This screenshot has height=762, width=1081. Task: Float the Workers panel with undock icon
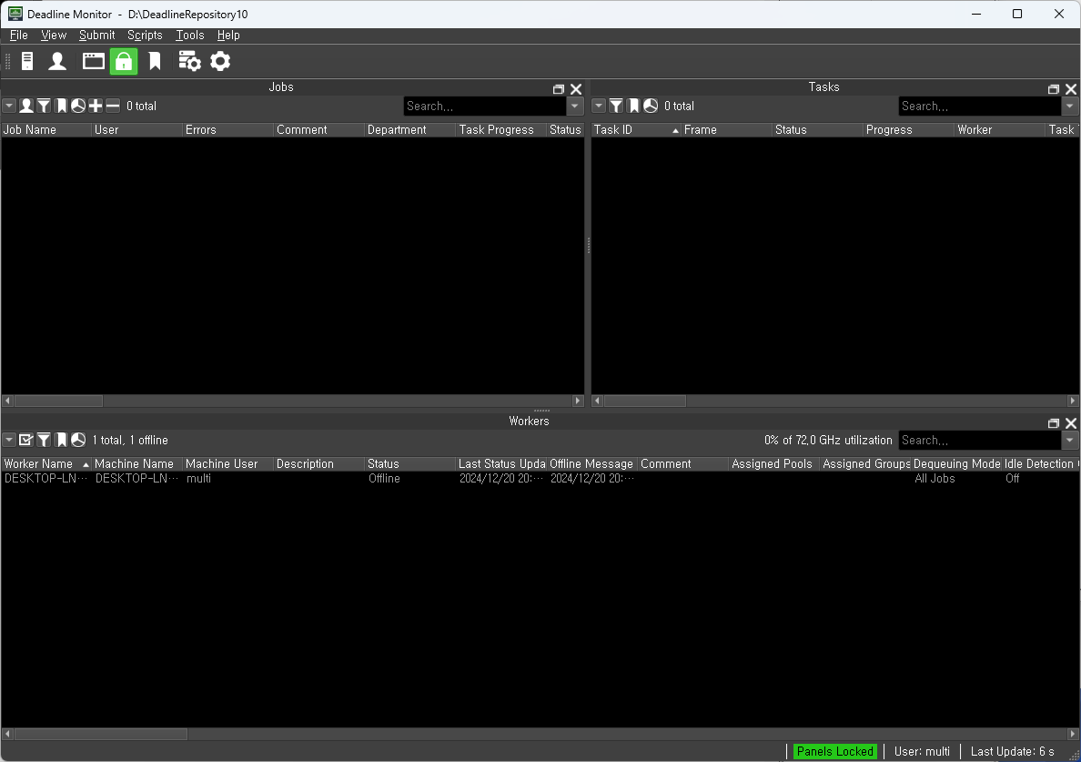(1054, 423)
